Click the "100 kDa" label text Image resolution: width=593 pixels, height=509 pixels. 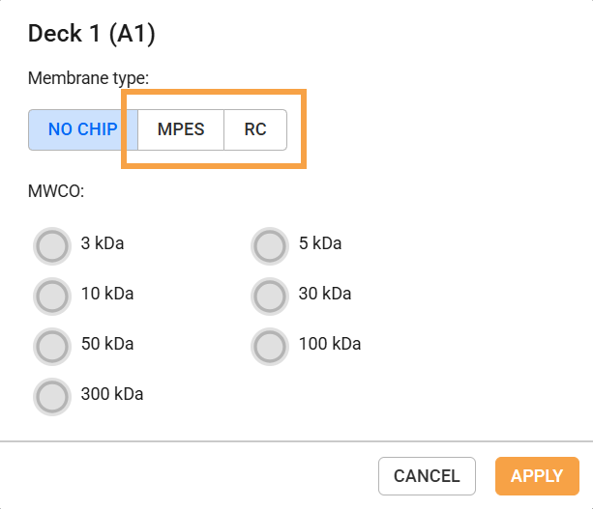pyautogui.click(x=330, y=344)
